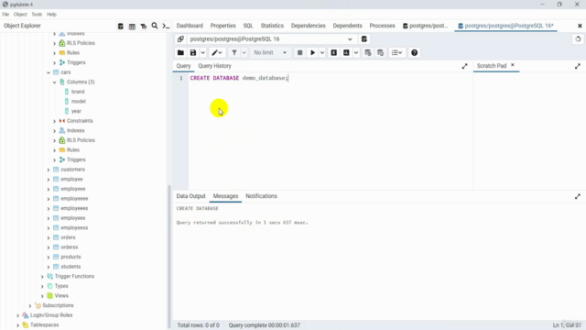Stop the running query with the square icon
The width and height of the screenshot is (586, 330).
pyautogui.click(x=299, y=53)
